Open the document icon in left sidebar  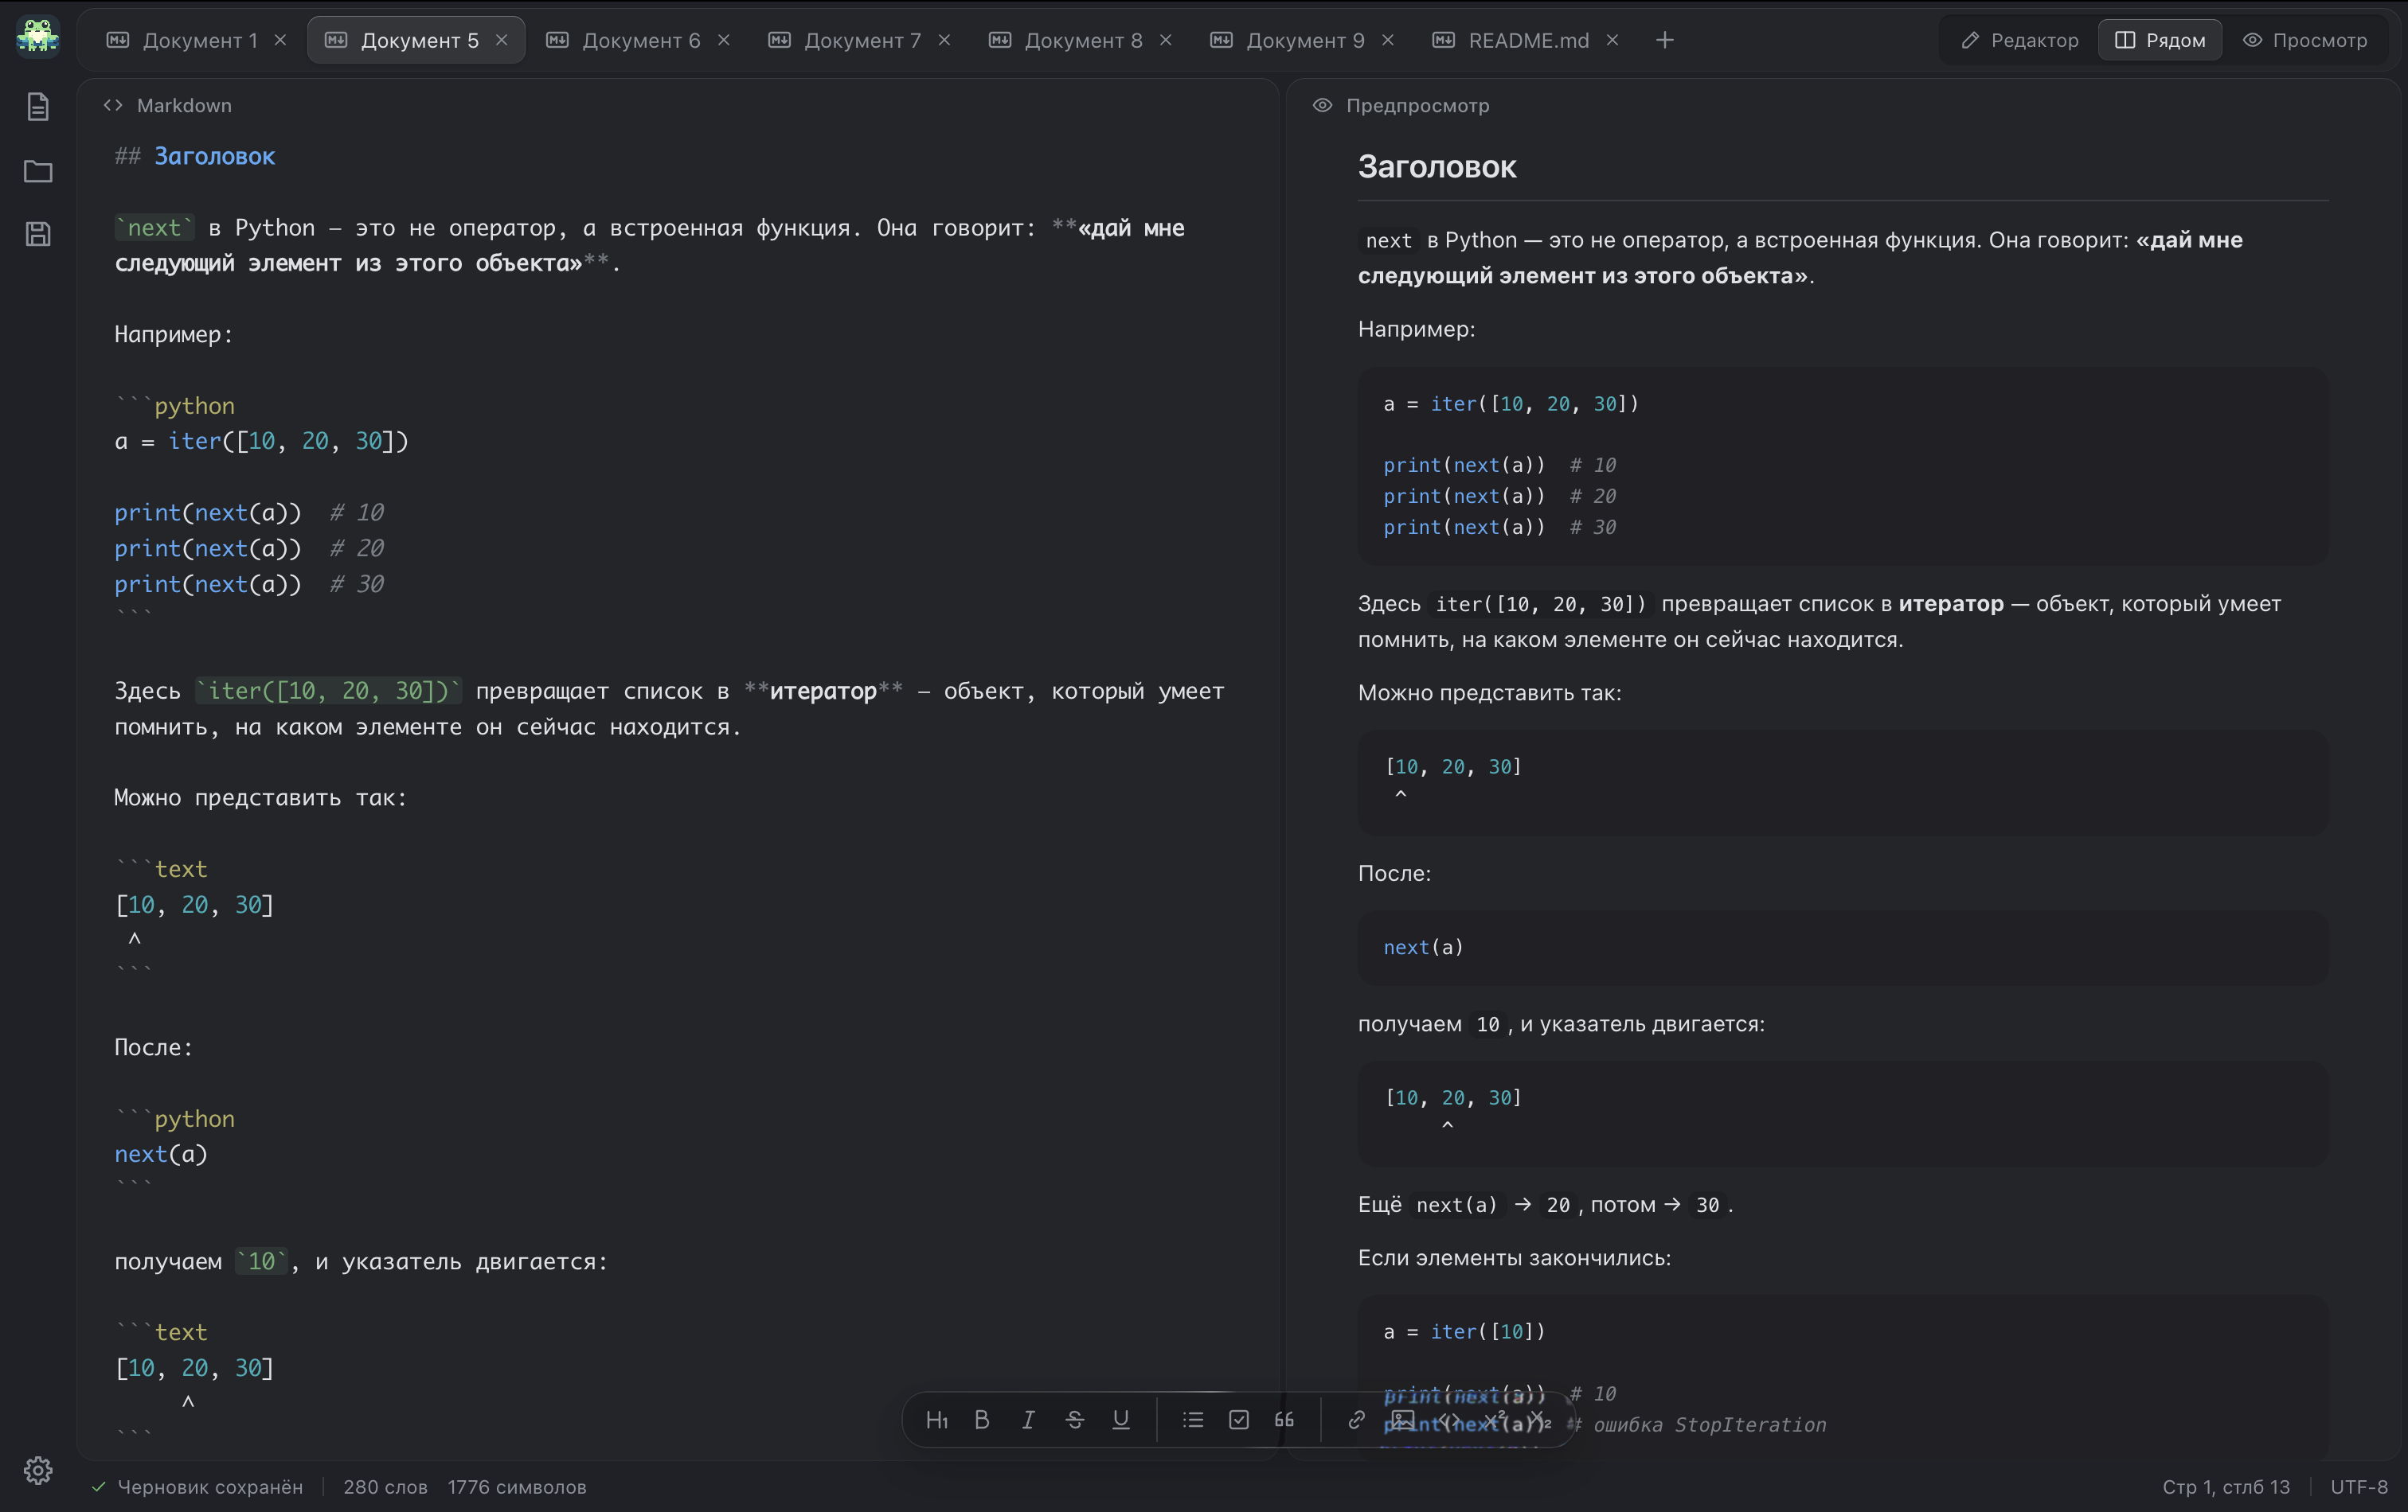tap(38, 106)
